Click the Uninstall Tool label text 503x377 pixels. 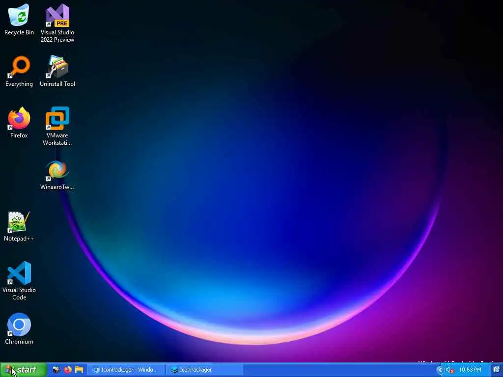[57, 84]
